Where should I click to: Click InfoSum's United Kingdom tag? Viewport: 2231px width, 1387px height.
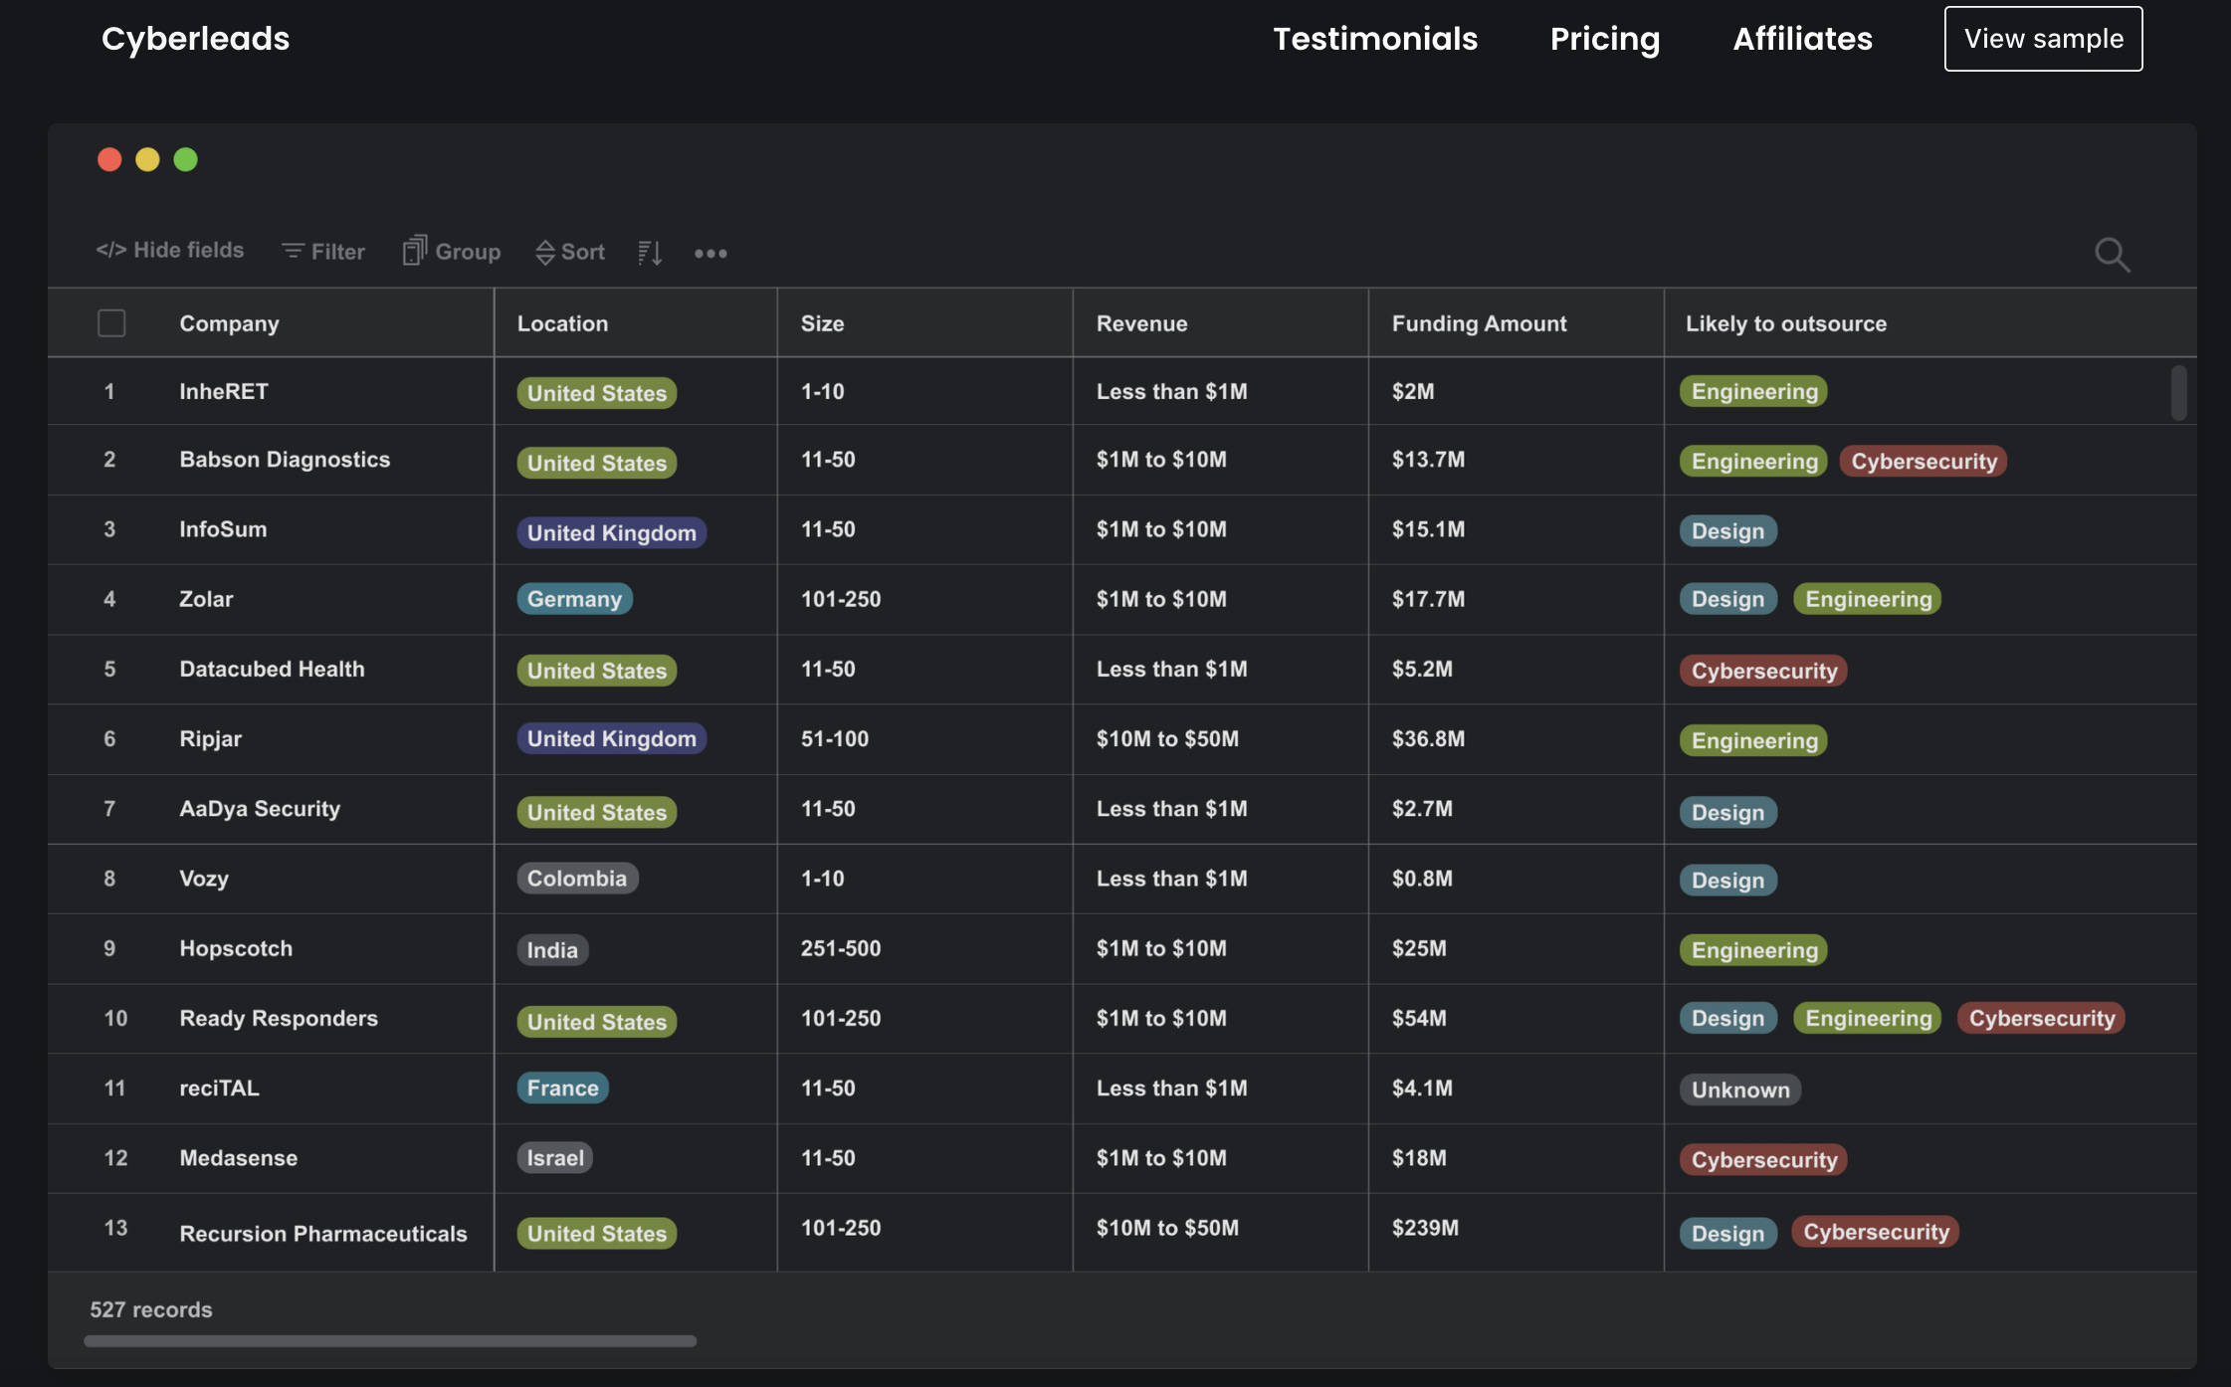tap(611, 532)
